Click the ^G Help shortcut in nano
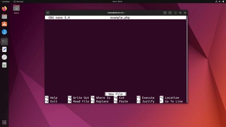 tap(51, 98)
